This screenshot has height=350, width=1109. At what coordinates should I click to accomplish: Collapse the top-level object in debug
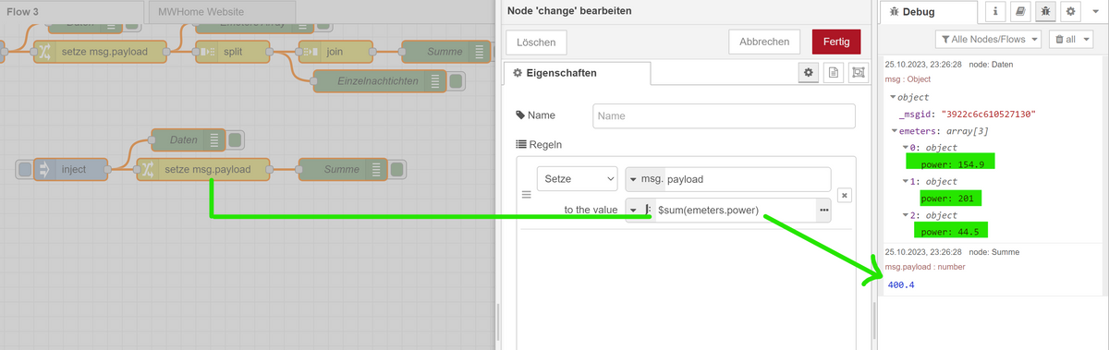(x=893, y=97)
